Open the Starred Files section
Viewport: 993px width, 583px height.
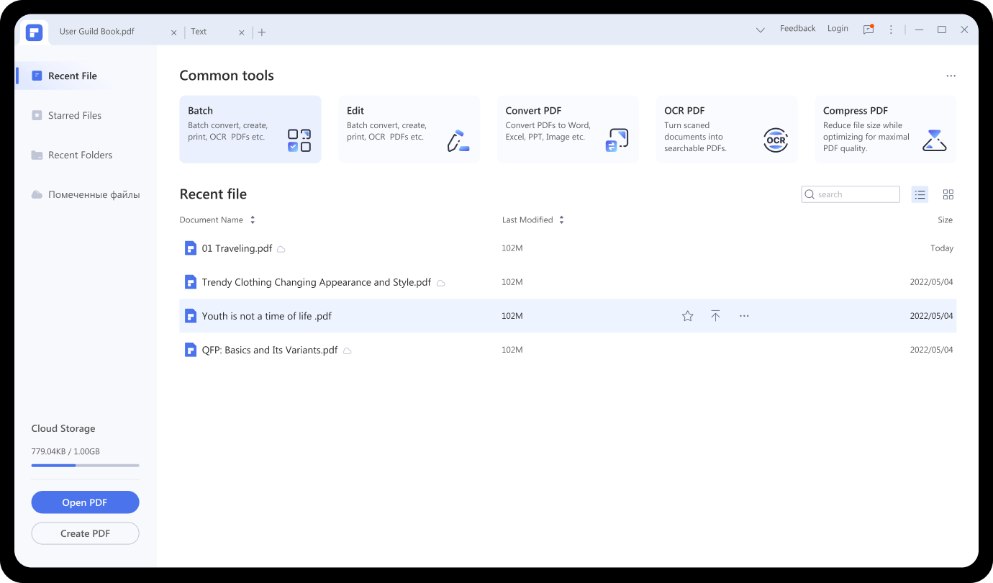pos(73,115)
